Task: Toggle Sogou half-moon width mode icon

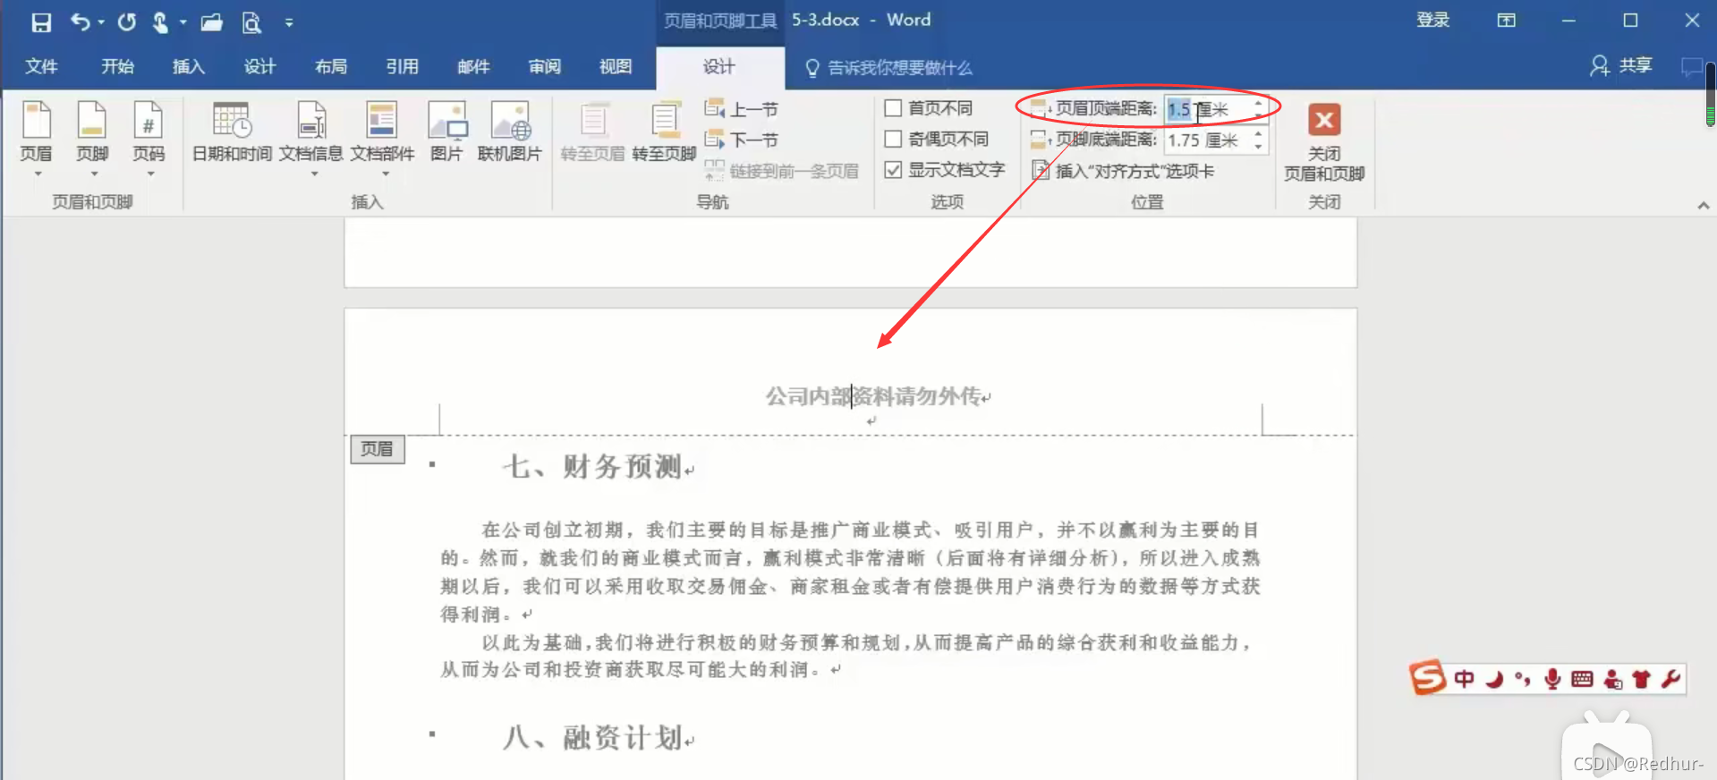Action: [x=1494, y=680]
